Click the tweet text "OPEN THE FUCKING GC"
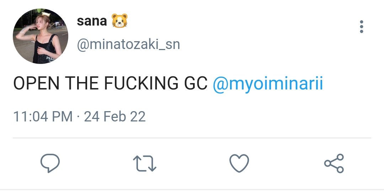Image resolution: width=384 pixels, height=196 pixels. point(110,83)
